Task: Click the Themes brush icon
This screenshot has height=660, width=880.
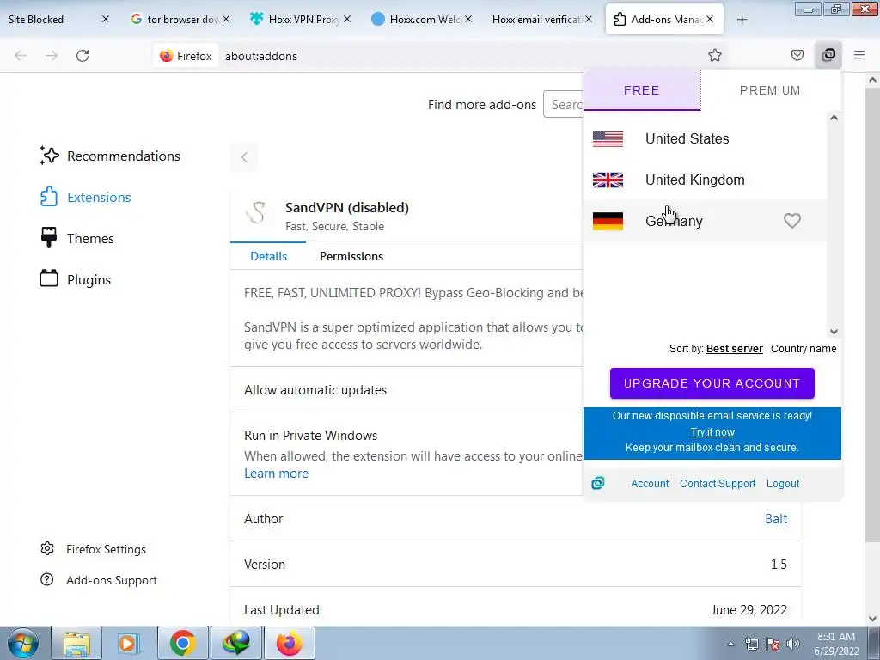Action: [x=49, y=237]
